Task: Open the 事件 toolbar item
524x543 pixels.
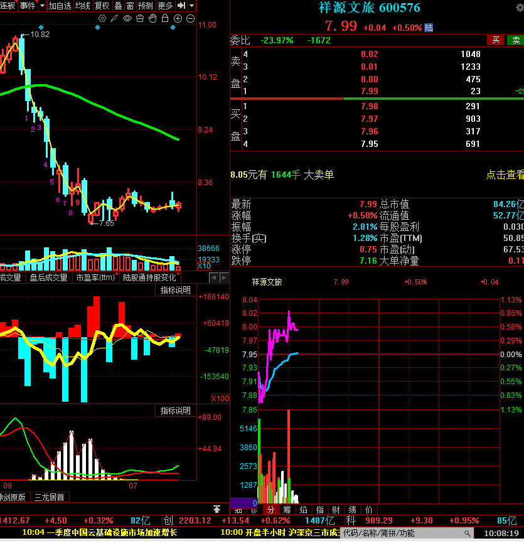Action: pos(28,6)
